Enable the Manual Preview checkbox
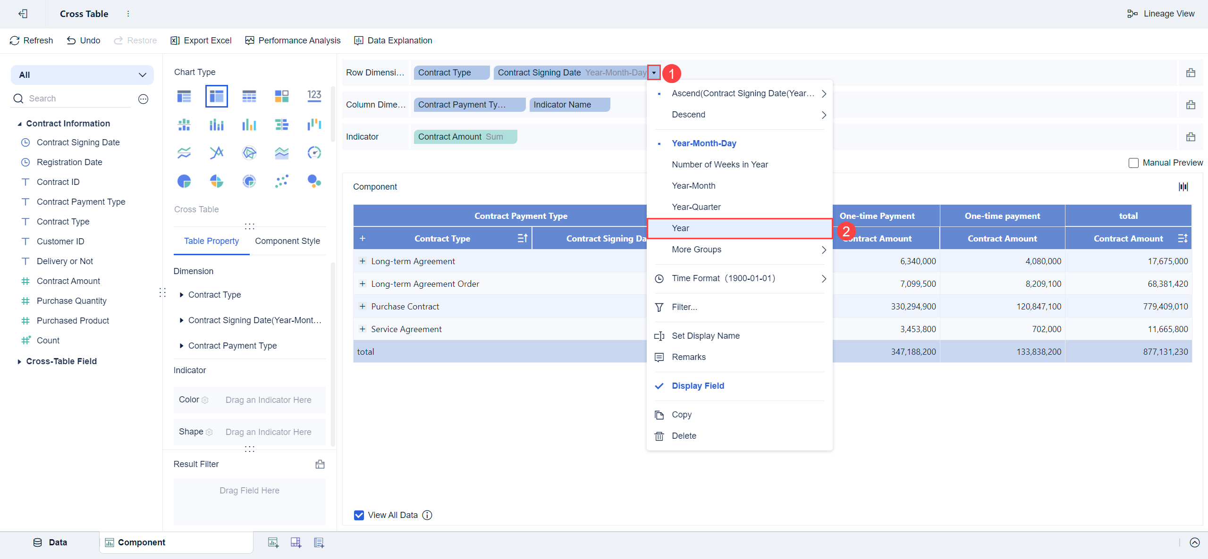 [1133, 163]
